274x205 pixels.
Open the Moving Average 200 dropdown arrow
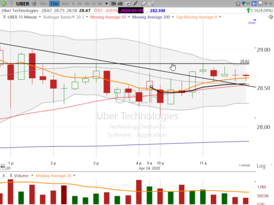[x=173, y=17]
